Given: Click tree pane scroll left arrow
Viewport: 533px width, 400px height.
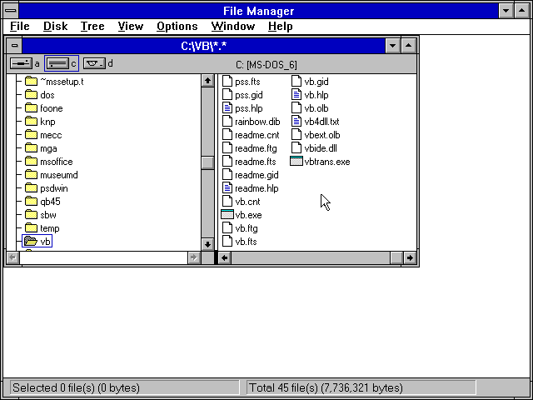Looking at the screenshot, I should [13, 257].
